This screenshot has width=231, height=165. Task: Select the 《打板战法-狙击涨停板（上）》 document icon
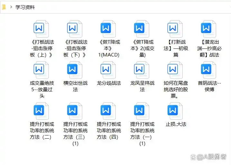[x=41, y=29]
